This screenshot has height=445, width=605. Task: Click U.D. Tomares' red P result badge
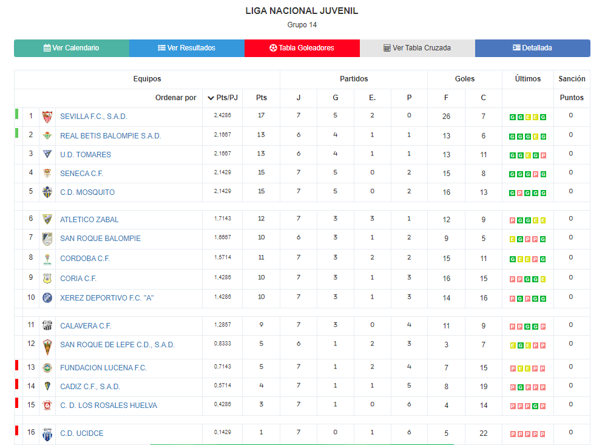coord(543,155)
